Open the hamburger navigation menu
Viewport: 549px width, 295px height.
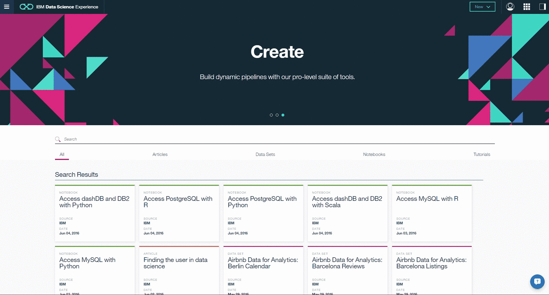(7, 7)
